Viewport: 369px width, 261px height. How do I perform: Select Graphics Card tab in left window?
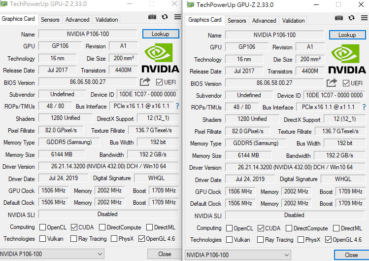tap(18, 19)
